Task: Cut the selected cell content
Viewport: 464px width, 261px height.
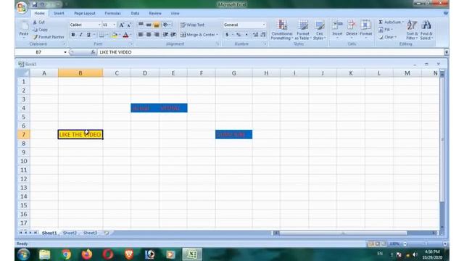Action: click(x=38, y=22)
